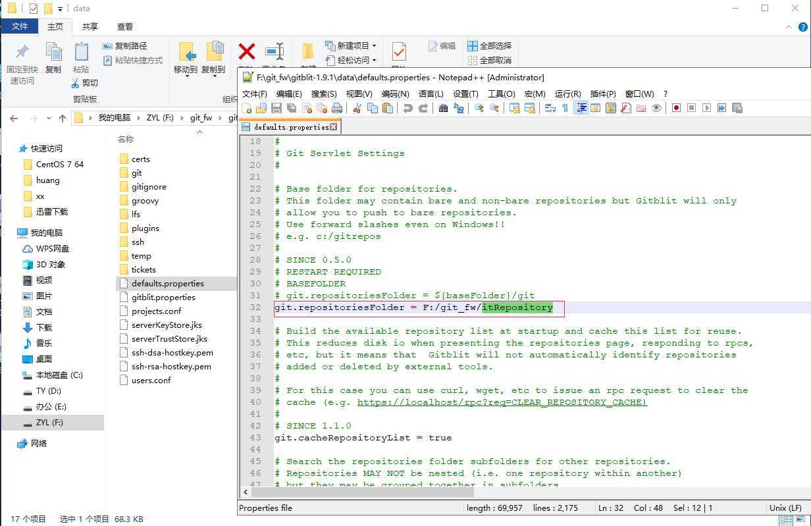Start macro recording with red dot icon
The width and height of the screenshot is (811, 526).
(x=676, y=108)
